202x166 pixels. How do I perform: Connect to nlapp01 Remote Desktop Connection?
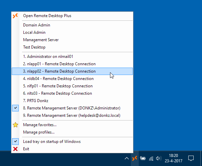pos(72,64)
